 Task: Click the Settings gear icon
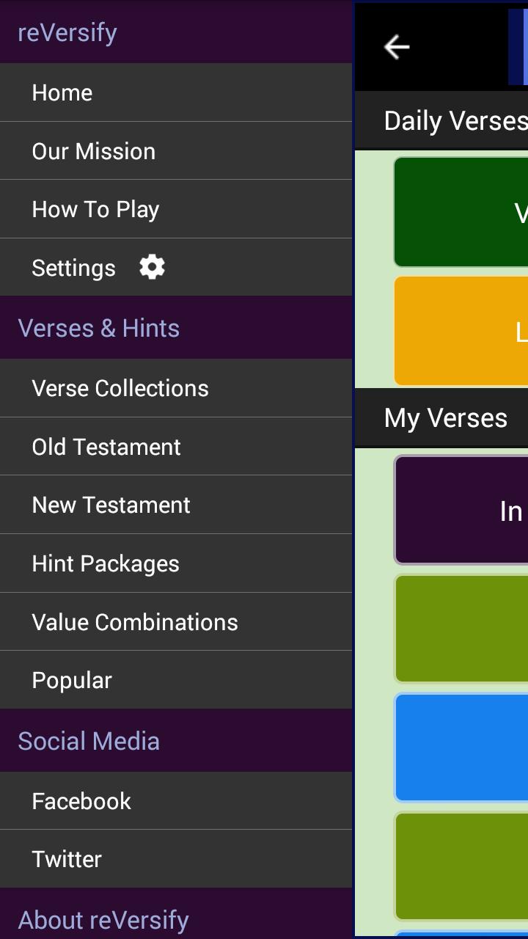(152, 268)
